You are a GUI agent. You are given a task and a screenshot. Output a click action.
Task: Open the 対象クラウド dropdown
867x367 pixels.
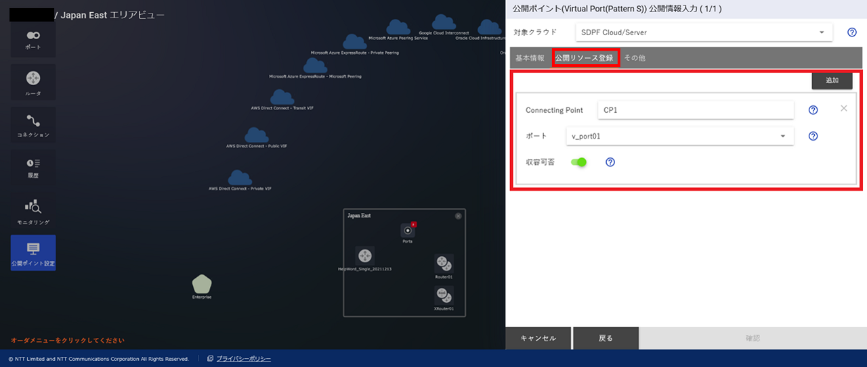point(704,32)
